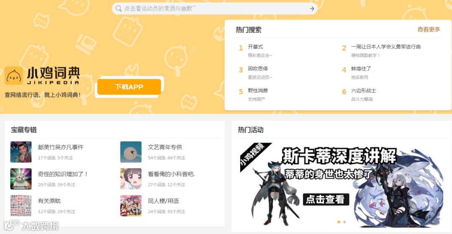Click the 小鸡词典 chick logo icon
This screenshot has width=452, height=234.
pyautogui.click(x=14, y=75)
